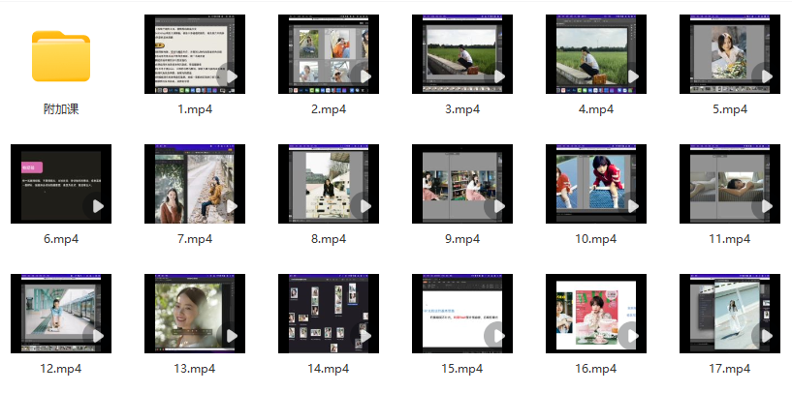Select the 7.mp4 video thumbnail
Screen dimensions: 792x393
point(194,184)
